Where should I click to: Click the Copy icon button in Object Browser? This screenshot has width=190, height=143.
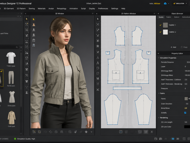(184, 47)
